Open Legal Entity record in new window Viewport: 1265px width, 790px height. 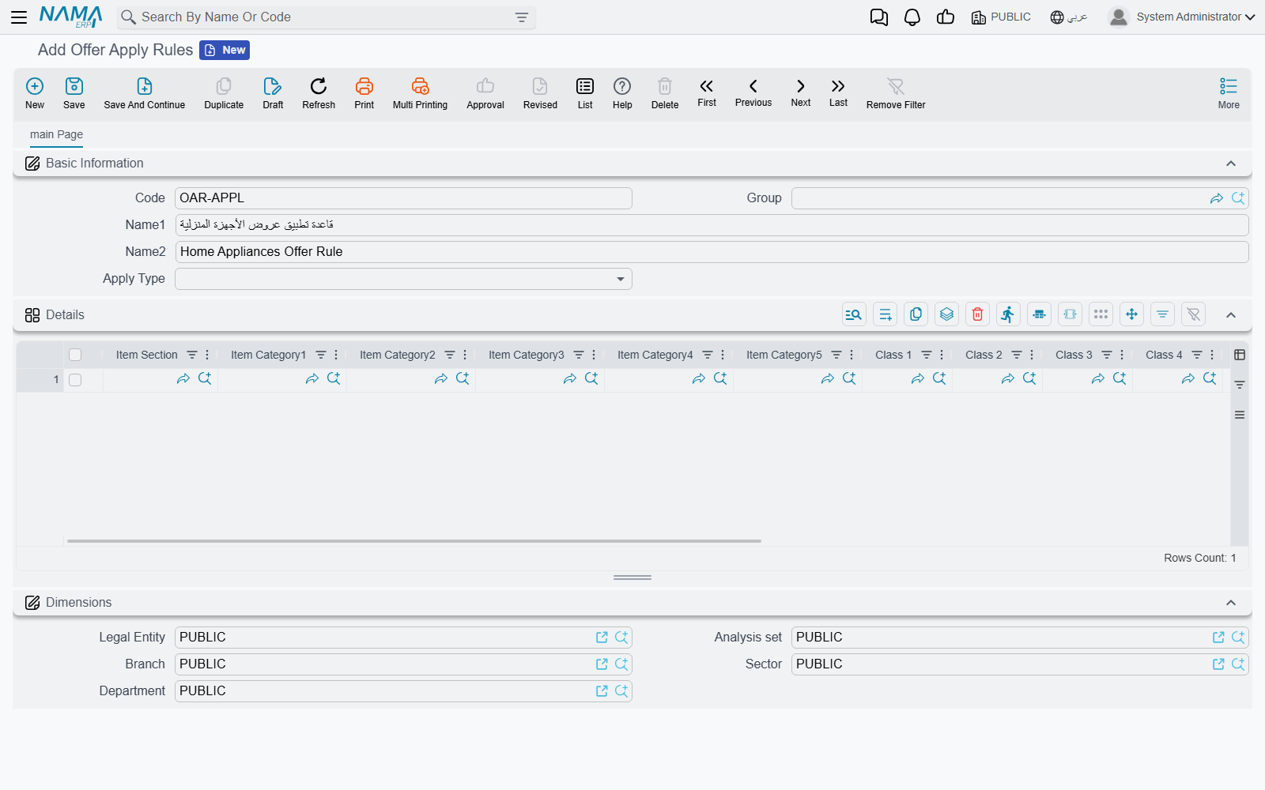pos(602,638)
